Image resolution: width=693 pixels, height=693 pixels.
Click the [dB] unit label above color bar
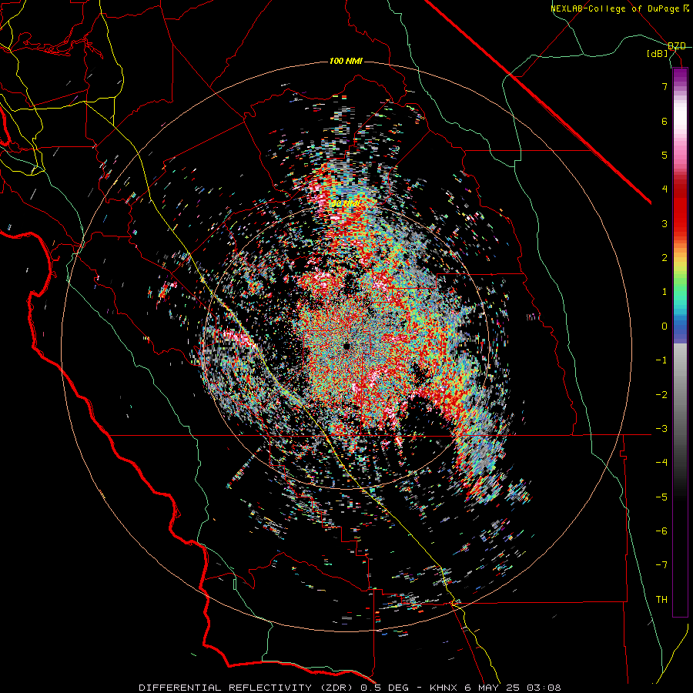[658, 53]
